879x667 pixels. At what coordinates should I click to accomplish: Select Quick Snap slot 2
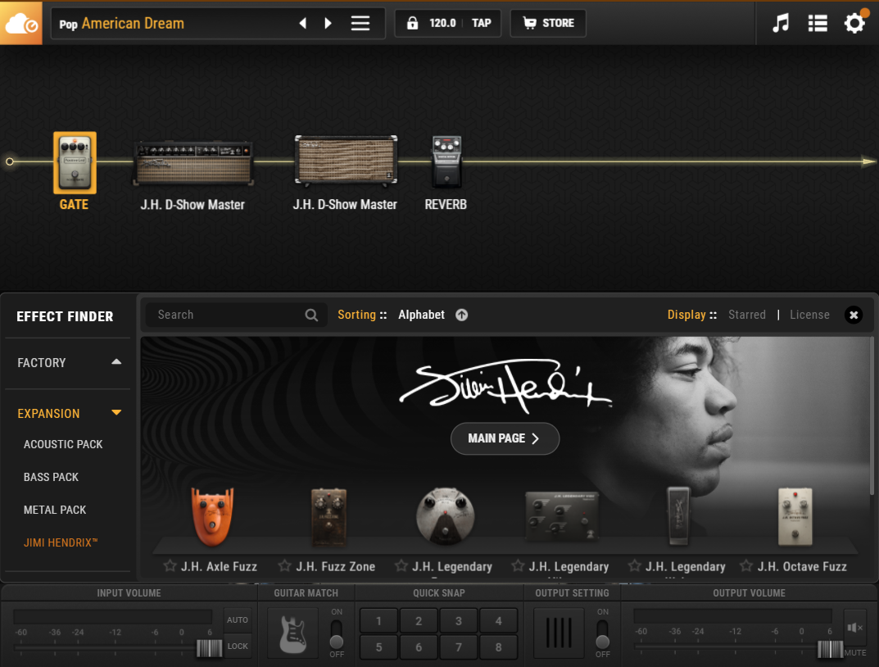click(418, 621)
